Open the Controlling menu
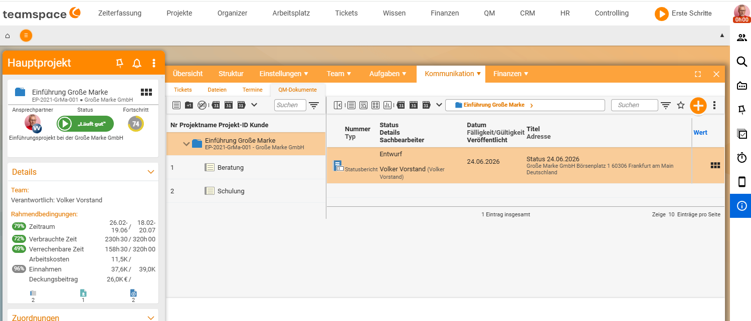Screen dimensions: 751x321 coord(612,13)
